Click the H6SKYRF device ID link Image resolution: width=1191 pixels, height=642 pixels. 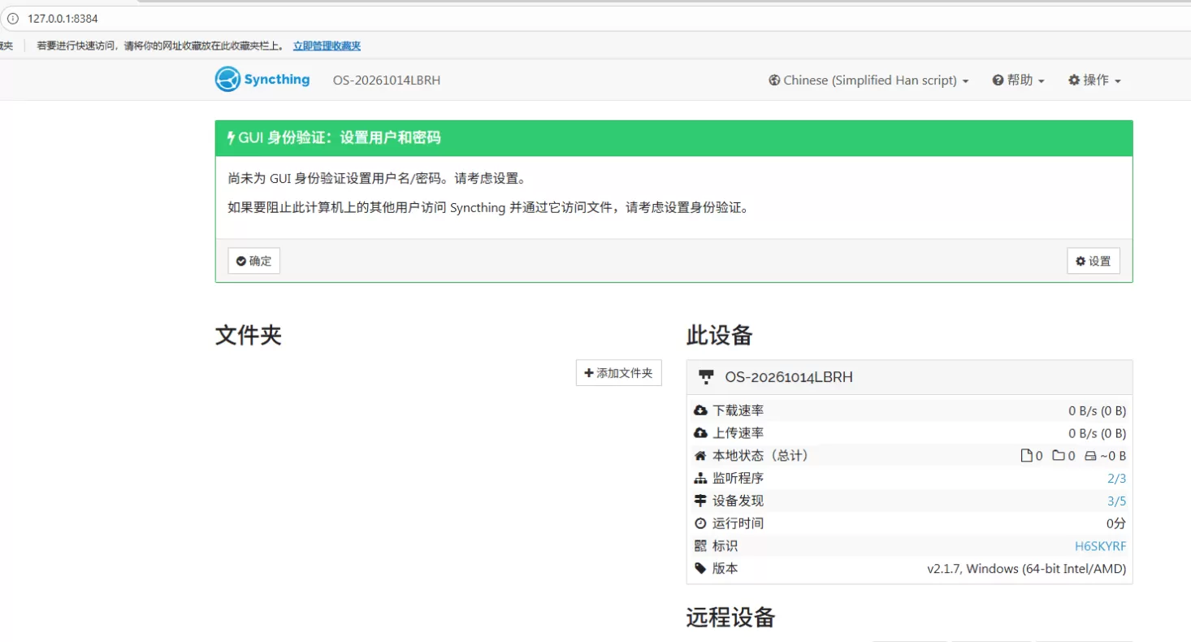[x=1101, y=546]
